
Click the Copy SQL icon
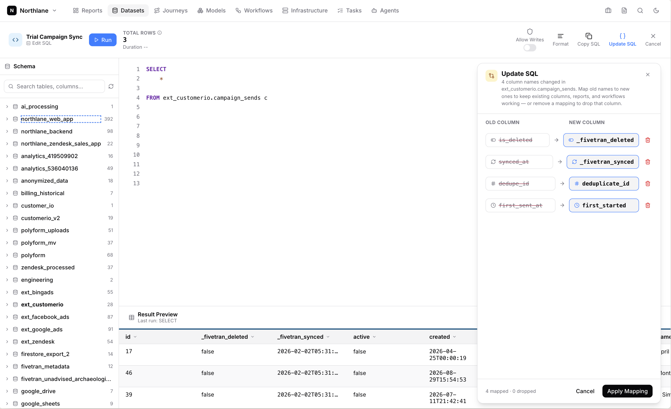coord(588,36)
